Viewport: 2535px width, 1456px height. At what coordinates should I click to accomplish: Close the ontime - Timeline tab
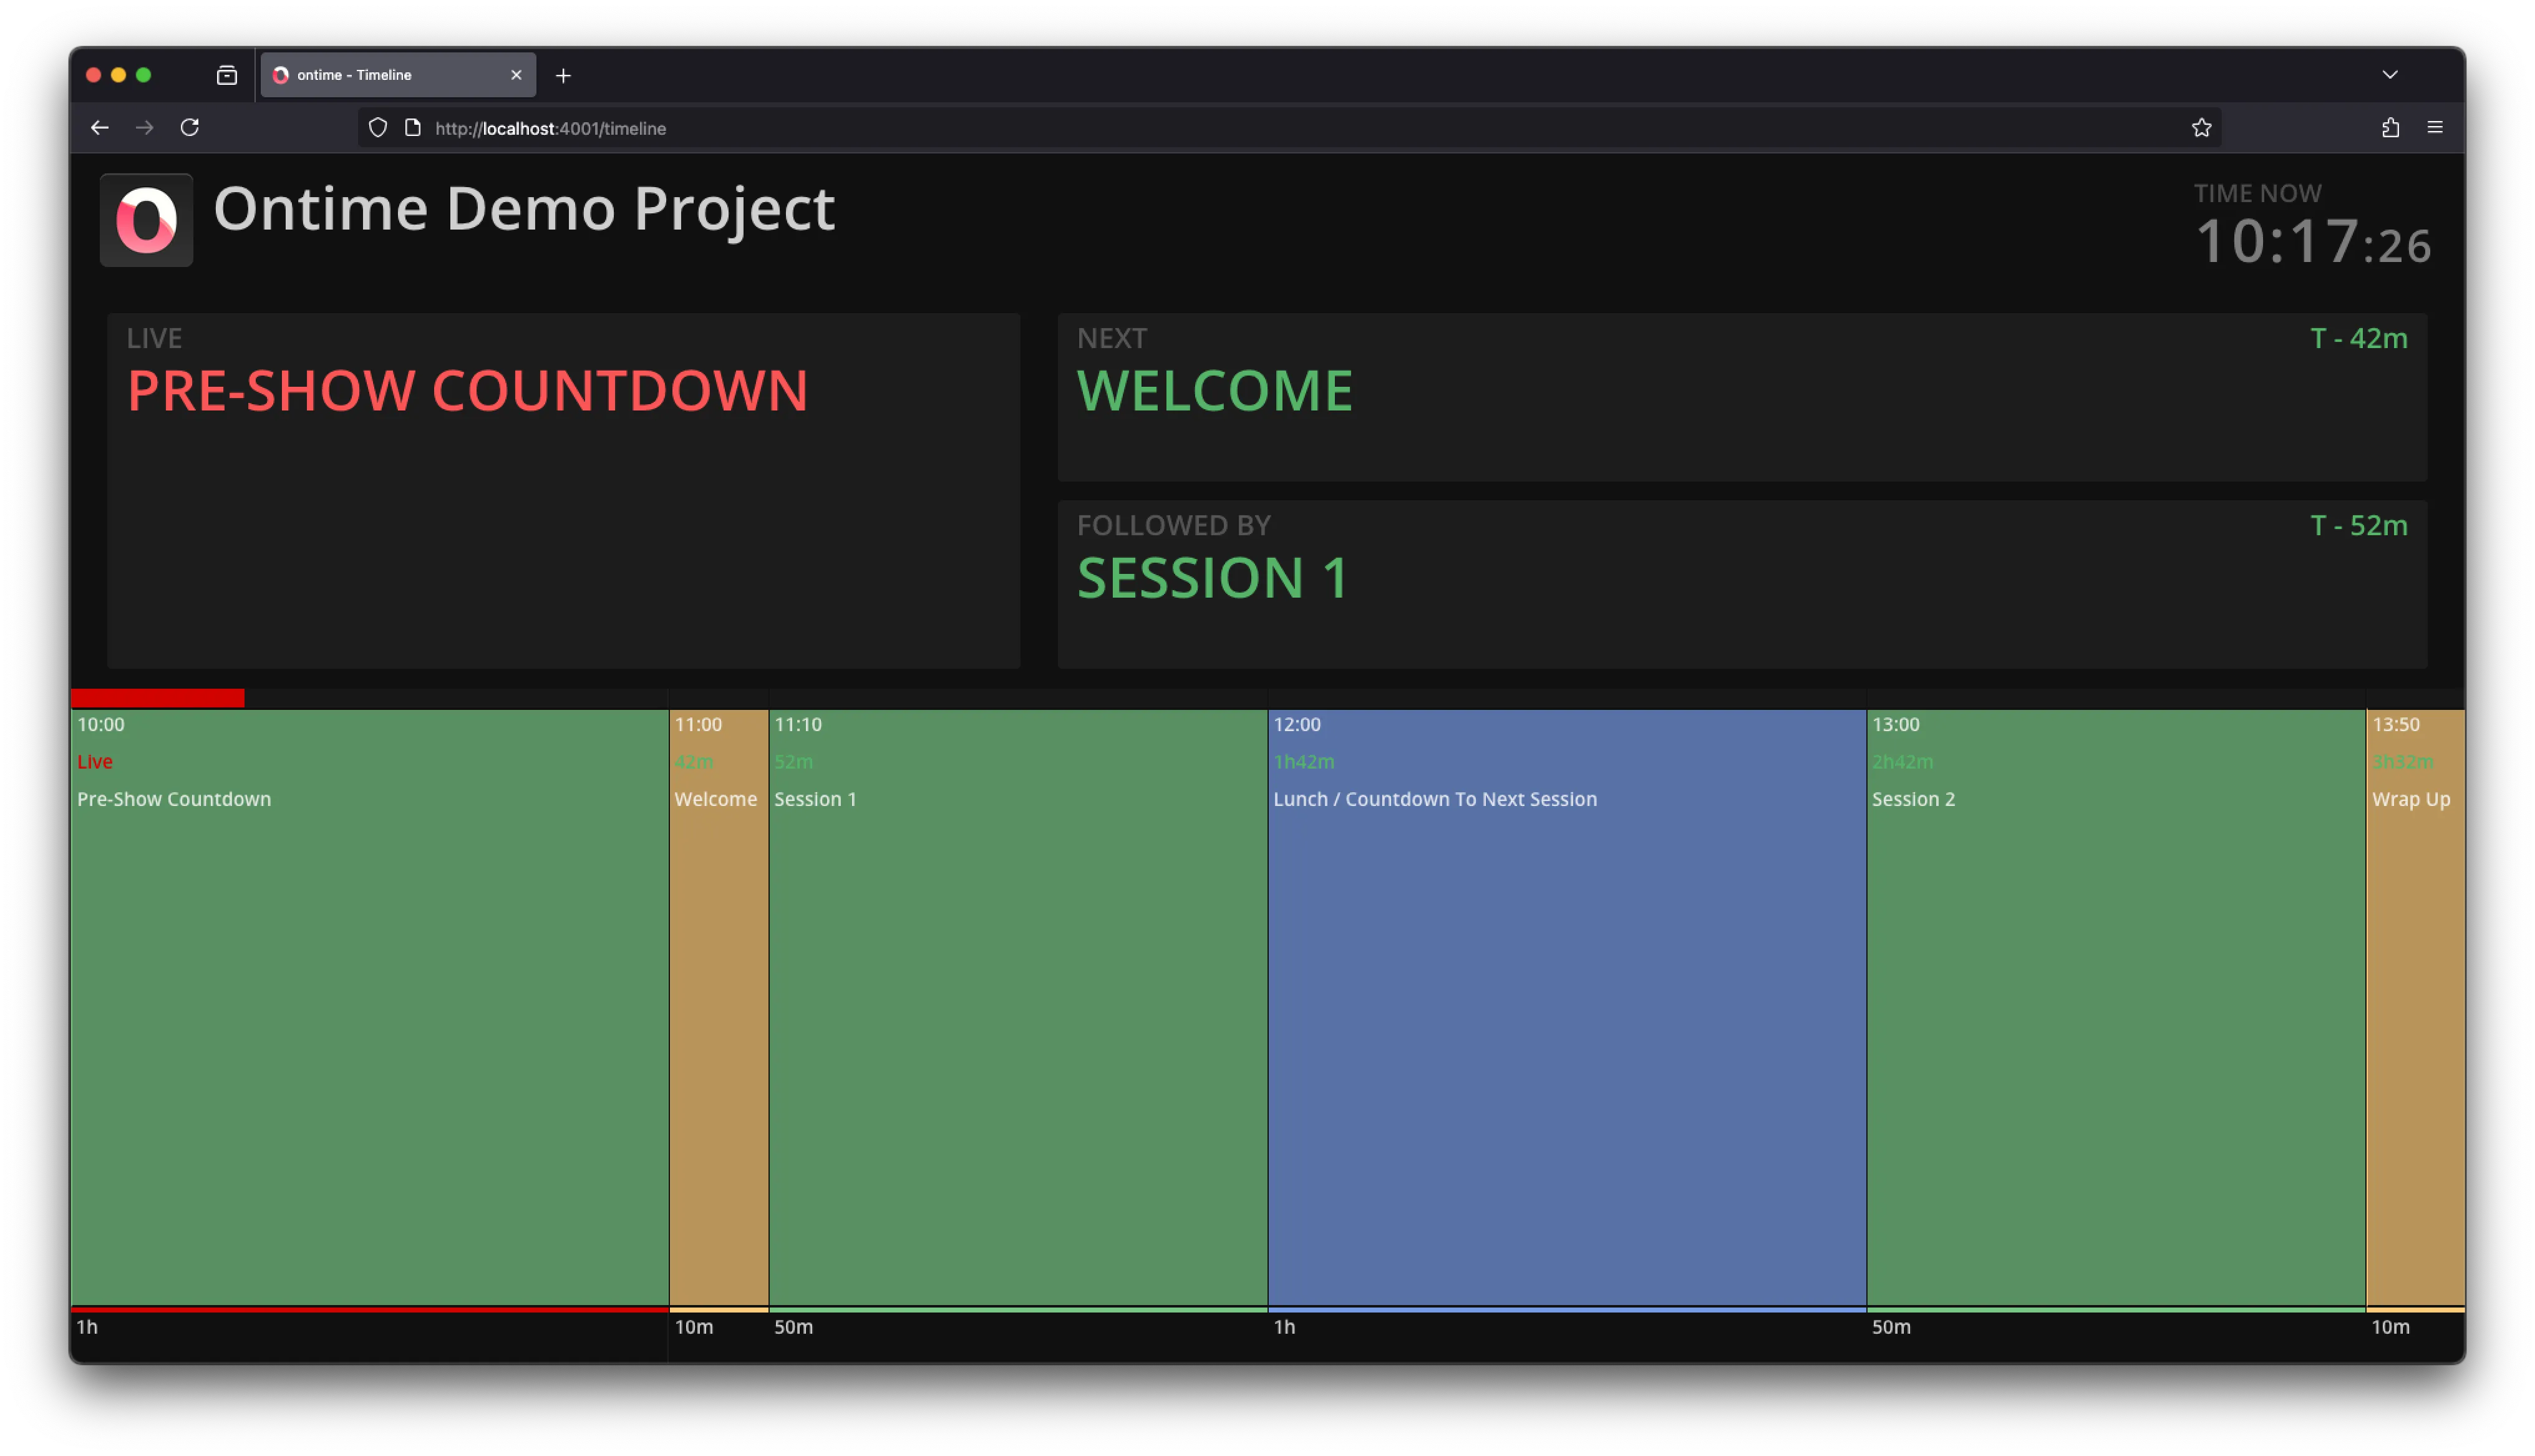pos(516,75)
